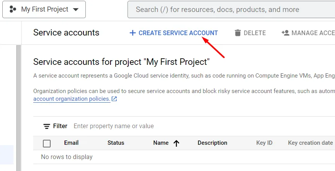Click the manage access person-add icon
The width and height of the screenshot is (335, 171).
pyautogui.click(x=286, y=33)
